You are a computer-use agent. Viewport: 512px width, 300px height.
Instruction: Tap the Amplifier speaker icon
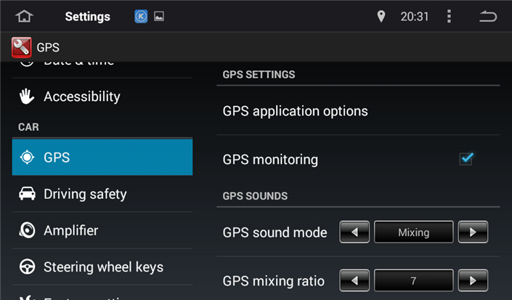27,230
